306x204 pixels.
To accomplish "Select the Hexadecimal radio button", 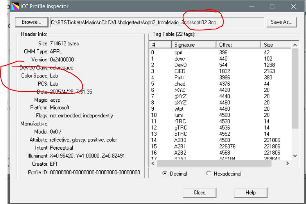I will [209, 173].
